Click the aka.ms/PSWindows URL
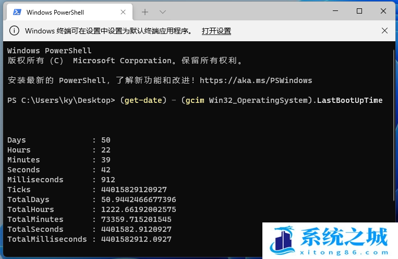The image size is (398, 259). click(x=256, y=80)
